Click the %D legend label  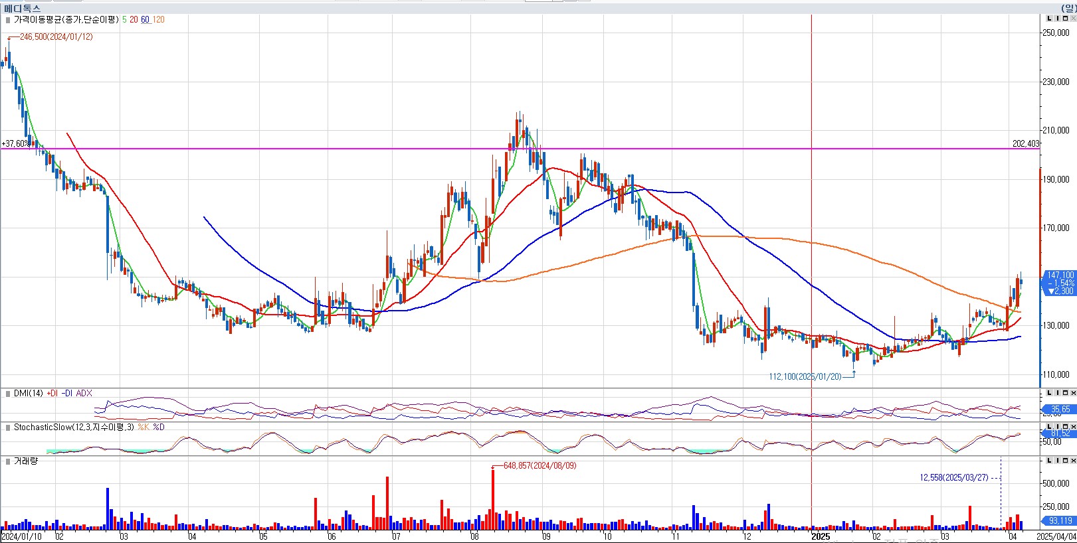(159, 427)
